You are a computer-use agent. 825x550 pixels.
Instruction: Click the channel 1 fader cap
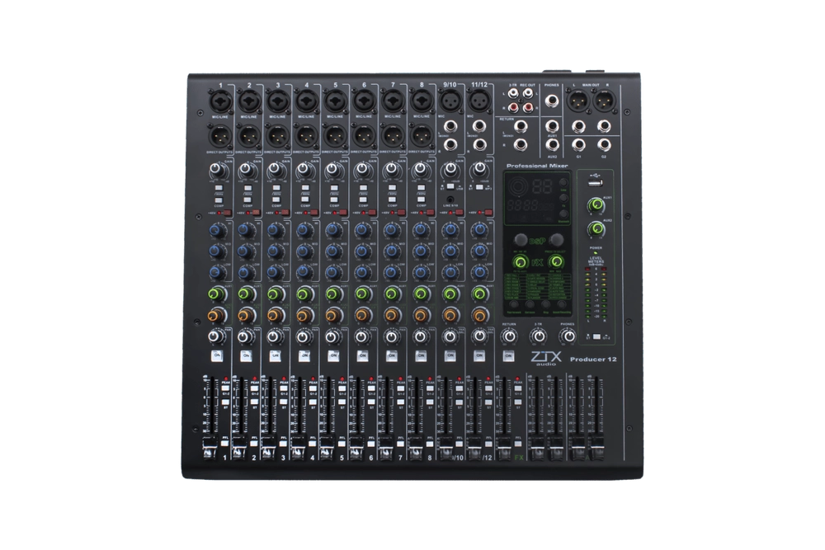209,449
